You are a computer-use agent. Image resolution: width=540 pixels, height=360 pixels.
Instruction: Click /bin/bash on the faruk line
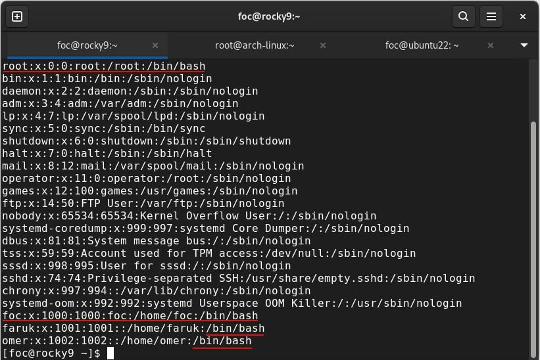point(235,328)
